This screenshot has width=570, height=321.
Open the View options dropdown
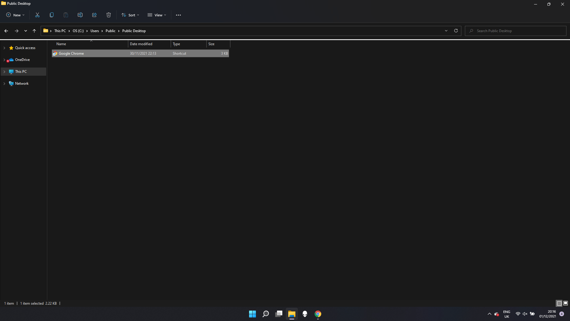(157, 15)
